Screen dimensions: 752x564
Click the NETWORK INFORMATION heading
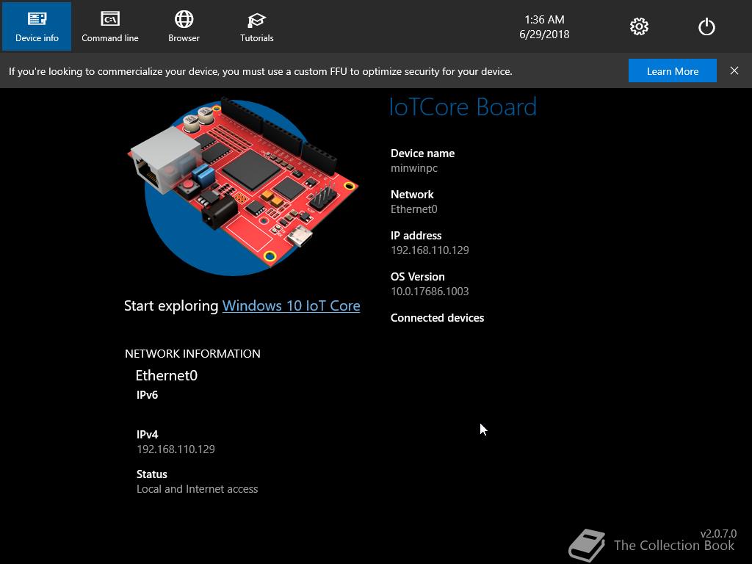click(192, 354)
